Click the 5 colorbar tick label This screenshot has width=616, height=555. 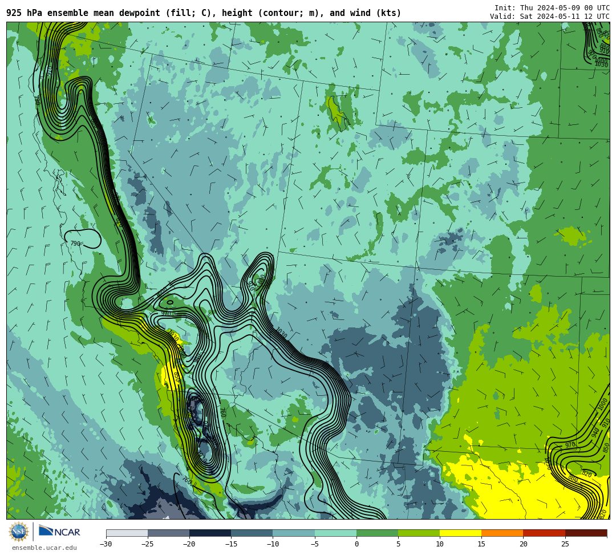398,544
